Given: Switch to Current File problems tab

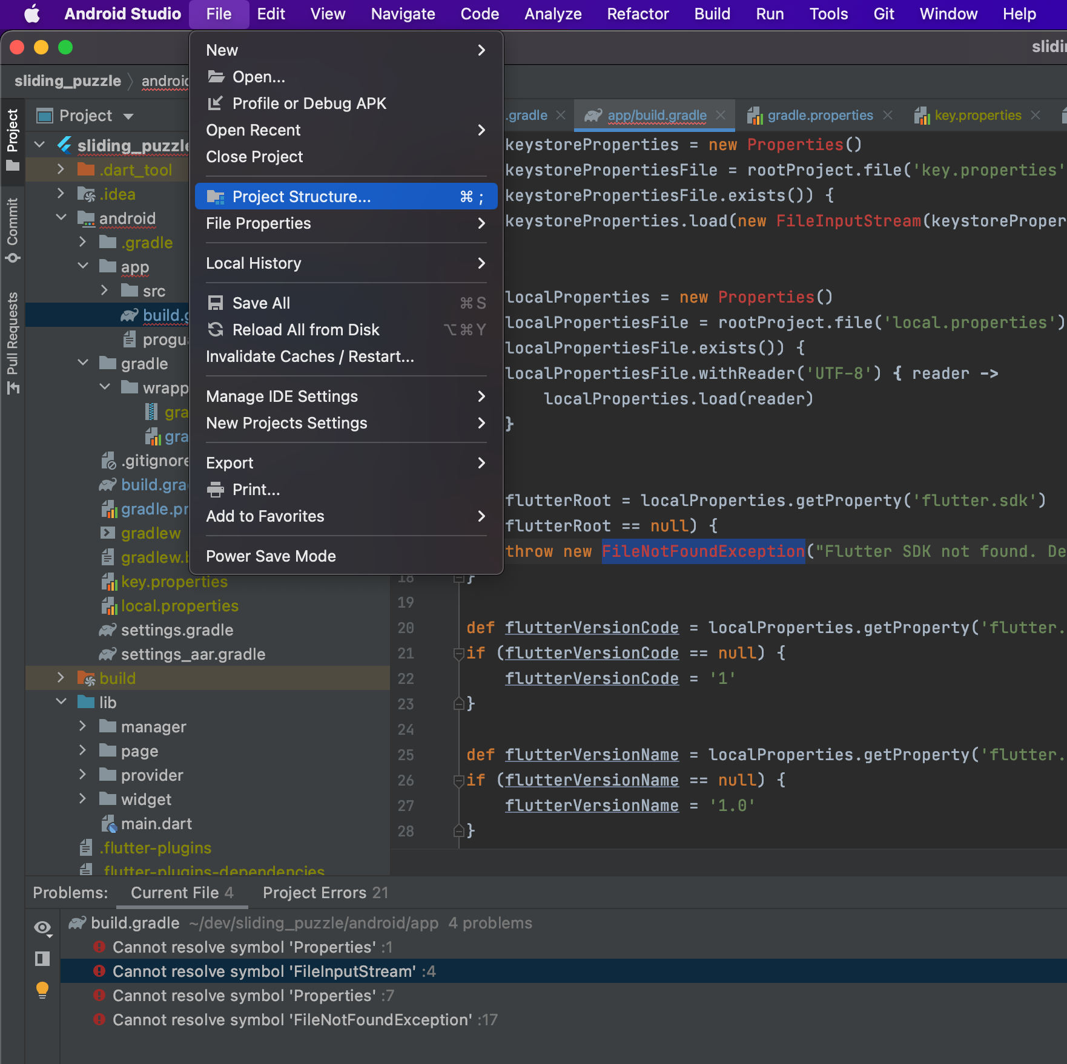Looking at the screenshot, I should tap(182, 893).
